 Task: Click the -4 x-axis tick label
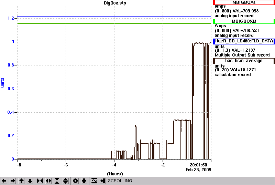click(x=114, y=165)
